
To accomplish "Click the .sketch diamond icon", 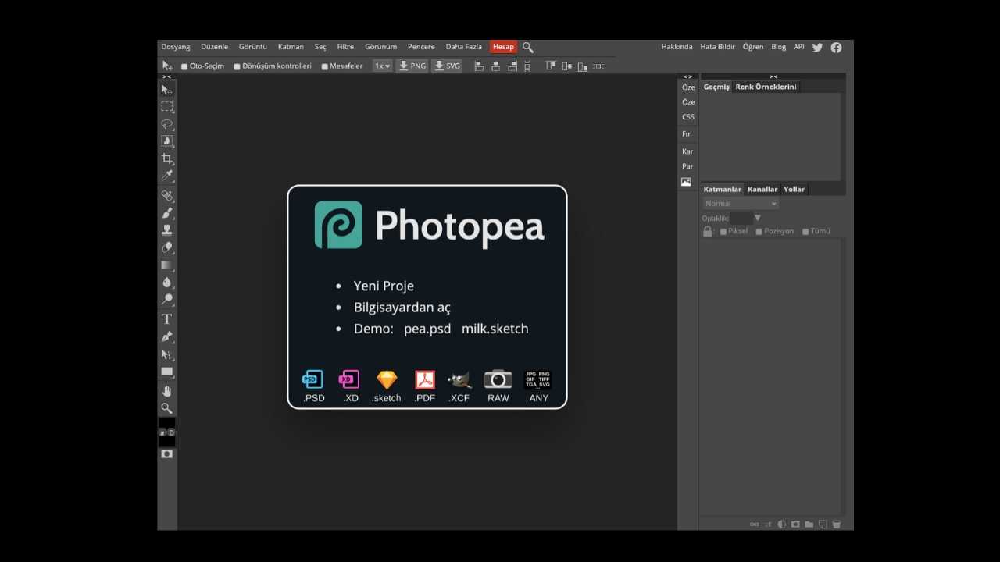I will click(387, 380).
